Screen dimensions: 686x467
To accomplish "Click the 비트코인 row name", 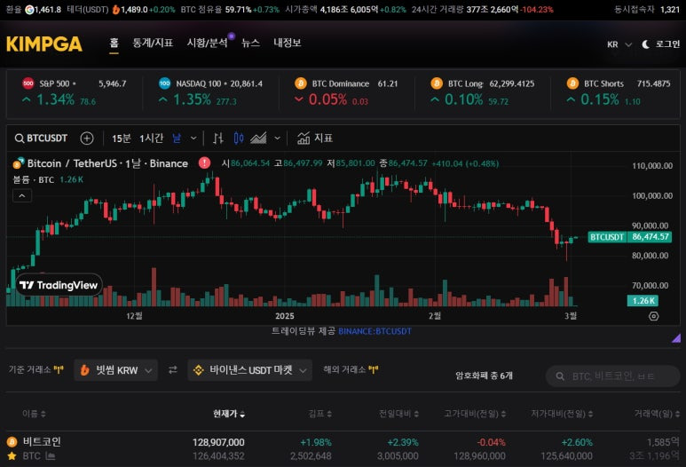I will (x=42, y=441).
